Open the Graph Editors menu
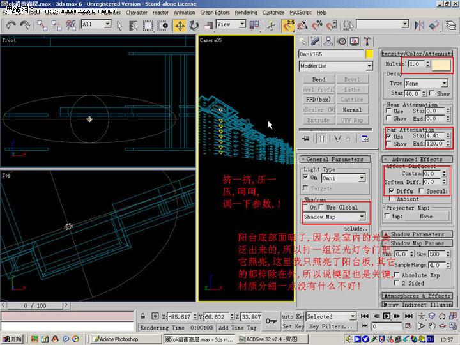This screenshot has width=460, height=345. (x=215, y=13)
